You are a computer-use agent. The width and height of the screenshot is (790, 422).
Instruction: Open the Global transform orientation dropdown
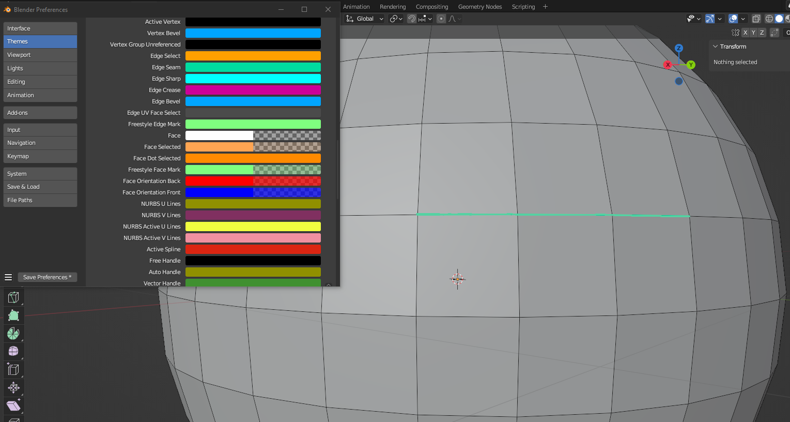tap(365, 19)
